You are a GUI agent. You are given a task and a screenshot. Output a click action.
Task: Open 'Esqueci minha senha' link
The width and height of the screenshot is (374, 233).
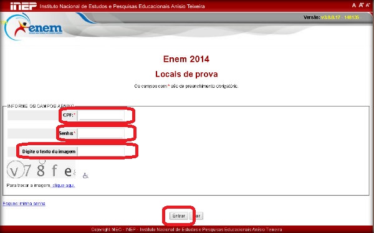[x=24, y=204]
